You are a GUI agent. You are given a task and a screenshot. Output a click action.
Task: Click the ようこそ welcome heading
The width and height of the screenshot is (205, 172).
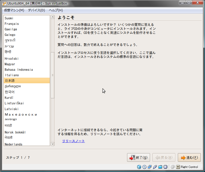[66, 18]
